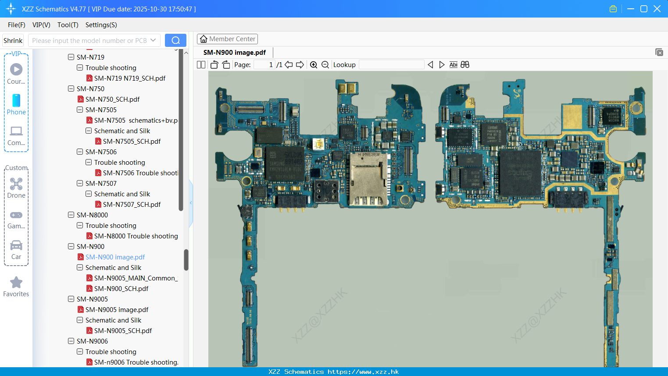Go to previous page arrow

[x=289, y=64]
